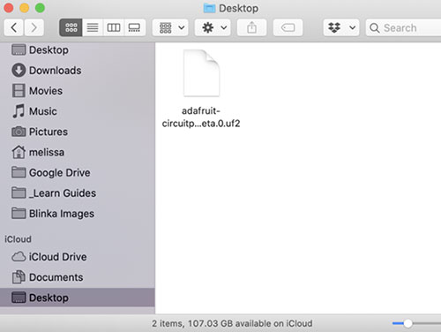Click the Search field

[403, 27]
